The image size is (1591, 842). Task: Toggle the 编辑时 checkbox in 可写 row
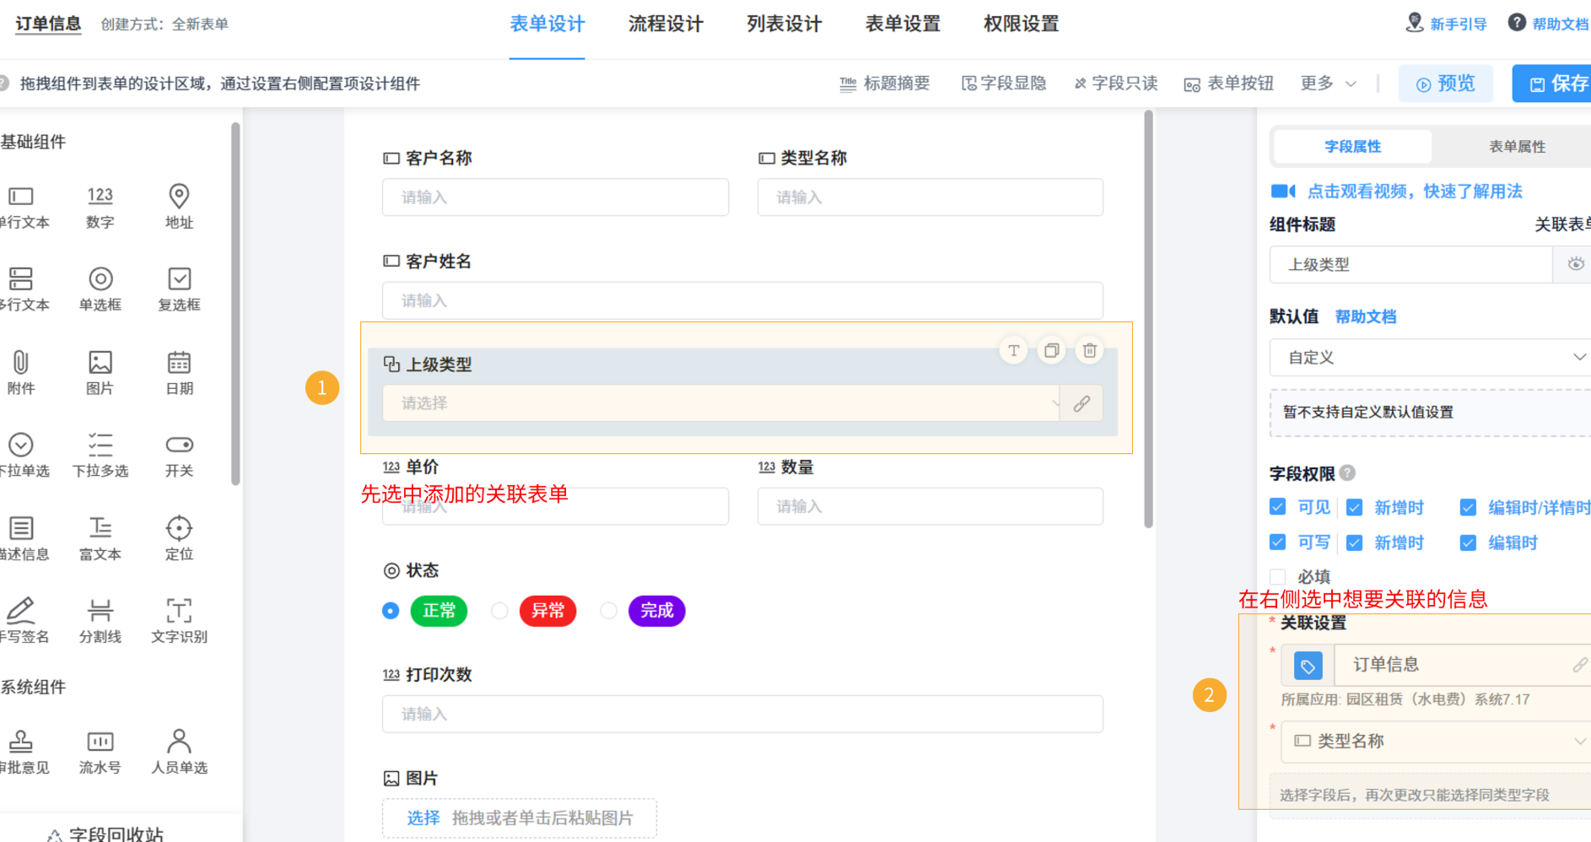(x=1469, y=542)
